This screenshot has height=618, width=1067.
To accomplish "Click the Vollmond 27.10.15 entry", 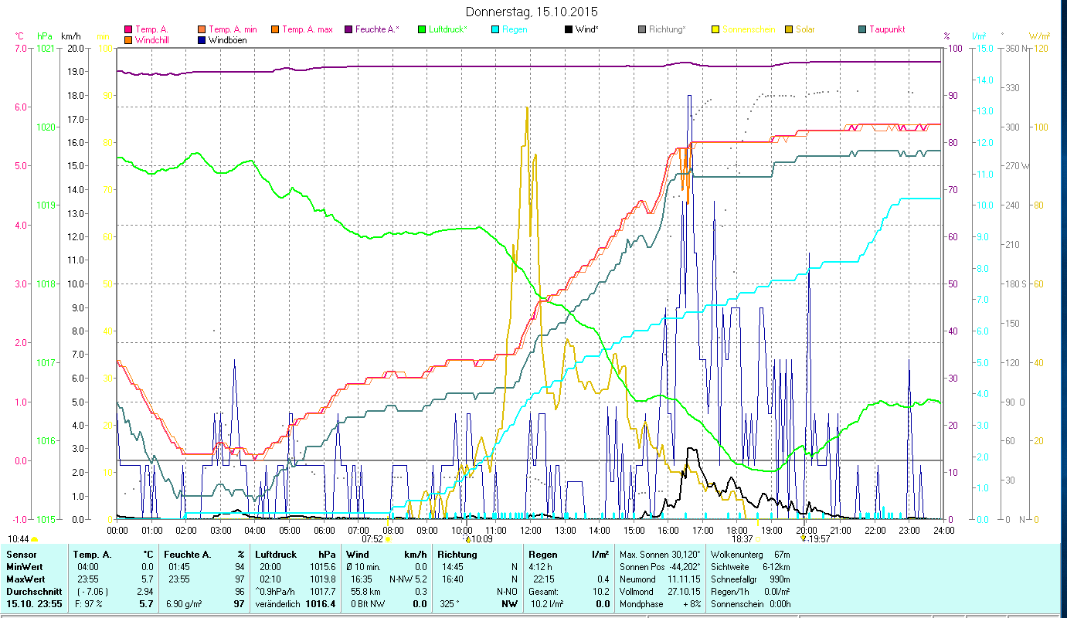I will click(x=661, y=592).
